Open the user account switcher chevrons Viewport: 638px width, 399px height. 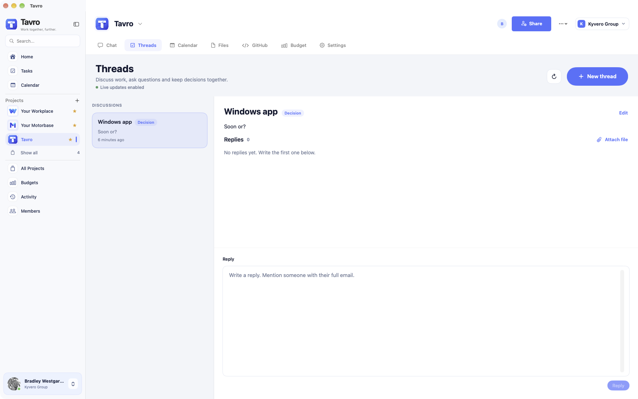click(x=73, y=384)
